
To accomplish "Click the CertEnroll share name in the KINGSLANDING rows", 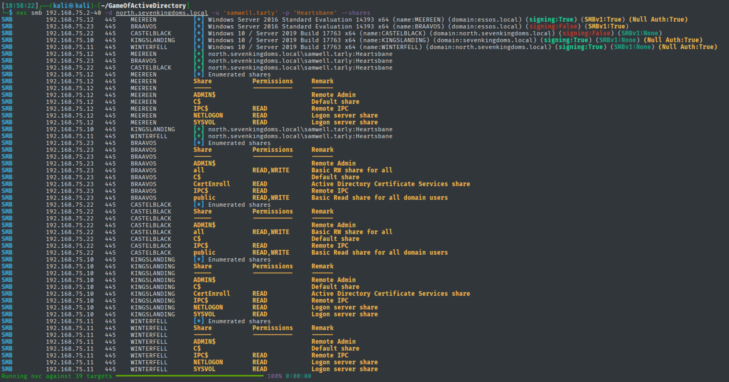I will tap(212, 294).
